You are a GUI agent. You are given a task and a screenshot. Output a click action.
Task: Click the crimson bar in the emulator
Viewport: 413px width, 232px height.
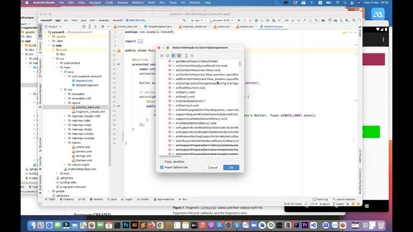374,59
